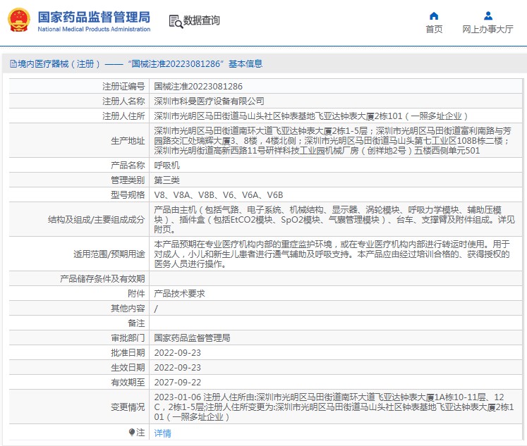
Task: Click the 产品技术要求 attachment value
Action: pyautogui.click(x=179, y=293)
